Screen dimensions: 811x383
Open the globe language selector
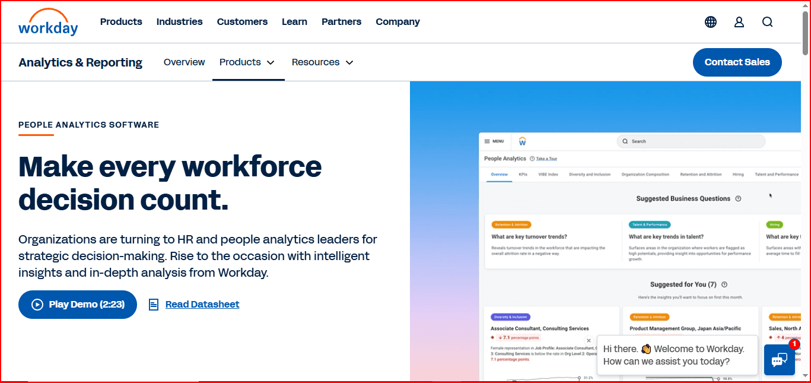tap(711, 22)
